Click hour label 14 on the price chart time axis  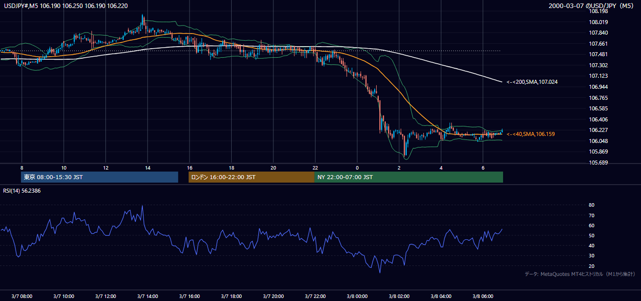(x=147, y=168)
